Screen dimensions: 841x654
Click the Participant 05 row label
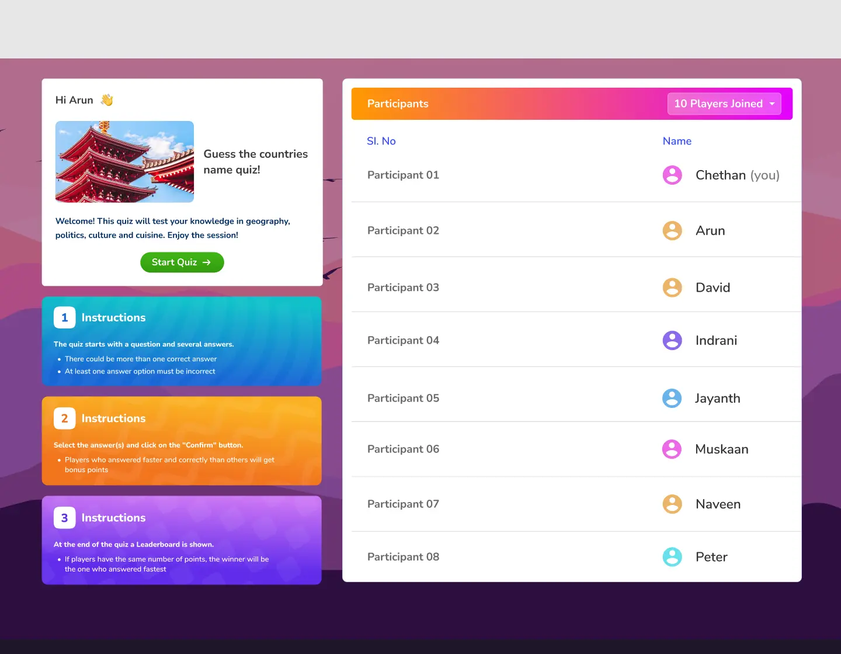tap(403, 398)
